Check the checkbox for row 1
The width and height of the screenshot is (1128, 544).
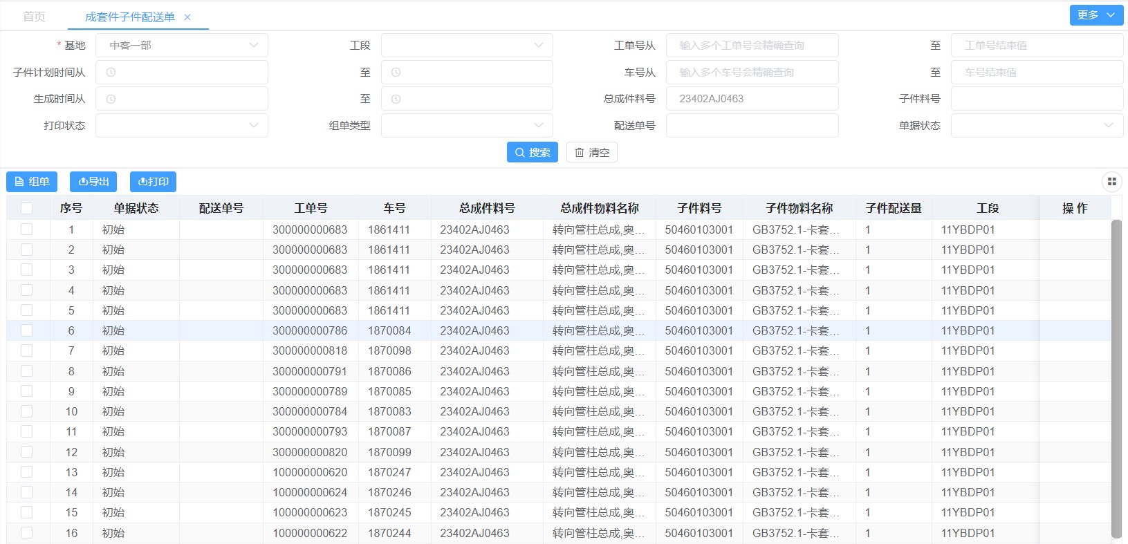coord(26,229)
